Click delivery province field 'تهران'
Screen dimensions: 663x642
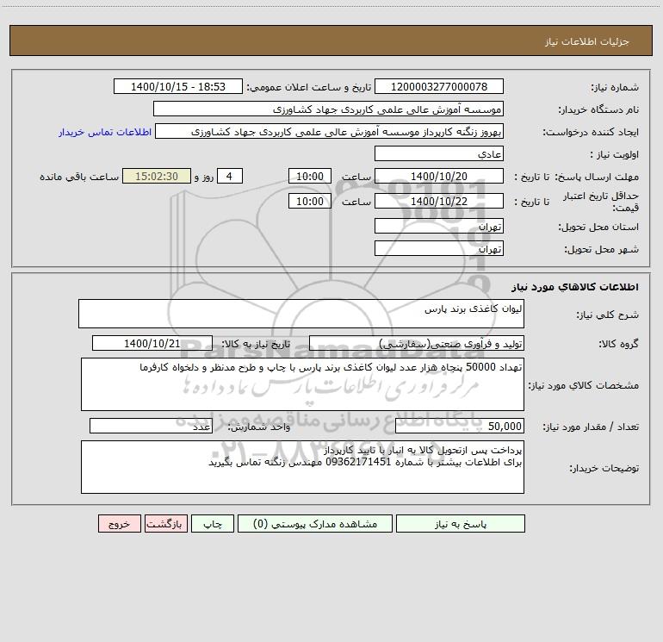click(439, 226)
